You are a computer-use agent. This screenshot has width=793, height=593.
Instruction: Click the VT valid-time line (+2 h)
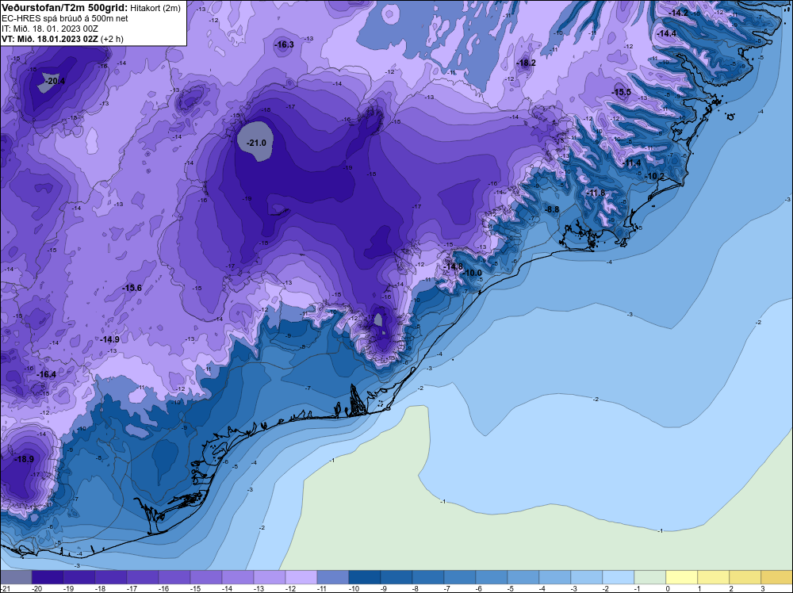click(x=62, y=38)
